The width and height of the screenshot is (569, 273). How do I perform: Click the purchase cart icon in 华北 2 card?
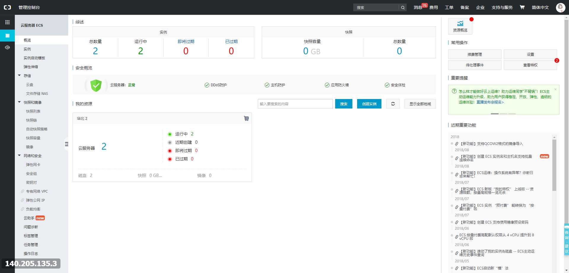246,118
